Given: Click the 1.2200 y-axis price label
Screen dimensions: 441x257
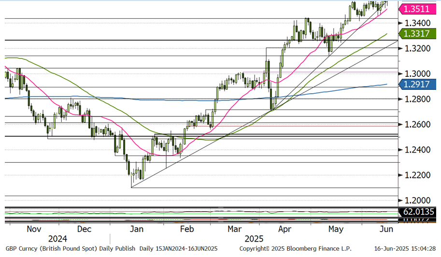Looking at the screenshot, I should [418, 175].
